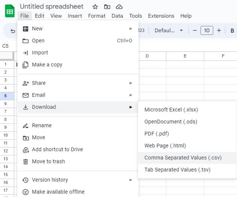Image resolution: width=237 pixels, height=197 pixels.
Task: Click the font size field showing 10
Action: (207, 30)
